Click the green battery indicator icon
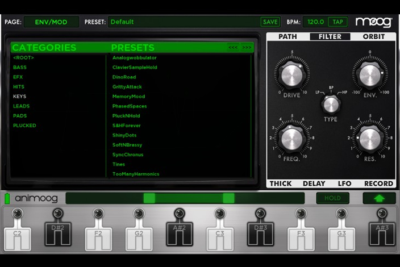Viewport: 400px width, 267px height. tap(7, 198)
